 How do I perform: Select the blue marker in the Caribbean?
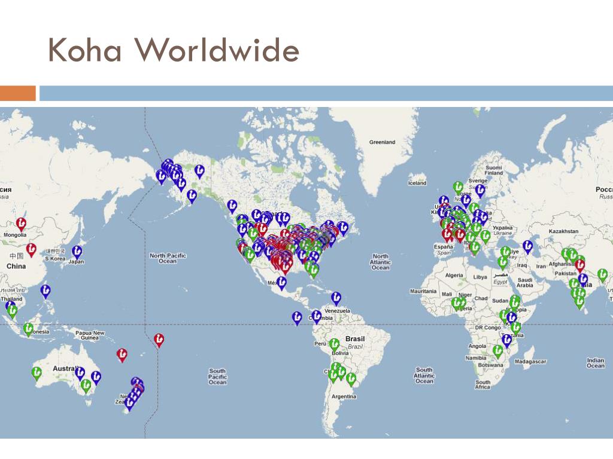pos(336,298)
